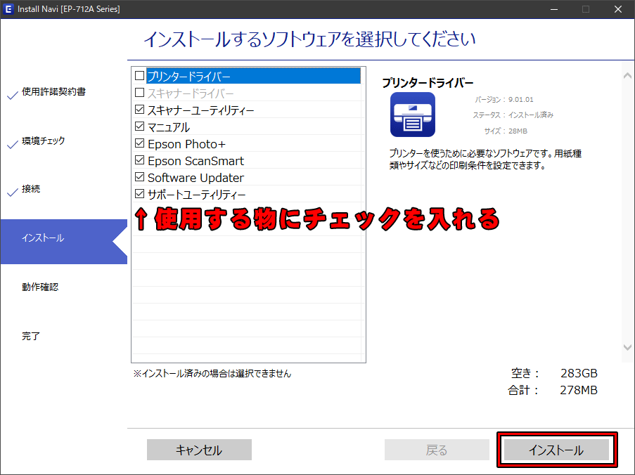Click the 283GB free space value
The width and height of the screenshot is (635, 475).
click(x=579, y=373)
